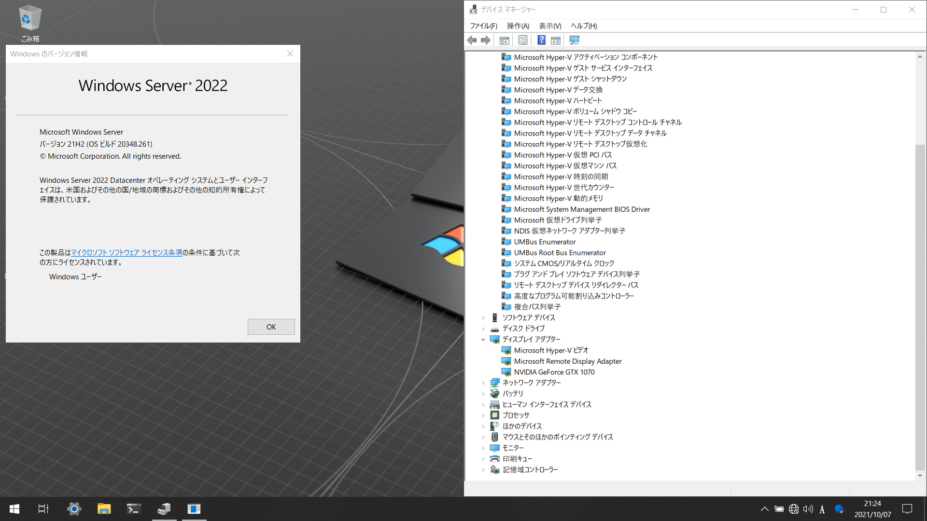Click OK in the Windows version dialog

point(271,327)
